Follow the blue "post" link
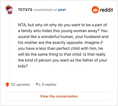 click(62, 10)
